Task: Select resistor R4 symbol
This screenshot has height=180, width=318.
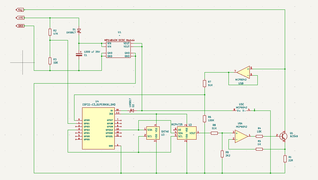Action: pyautogui.click(x=259, y=136)
